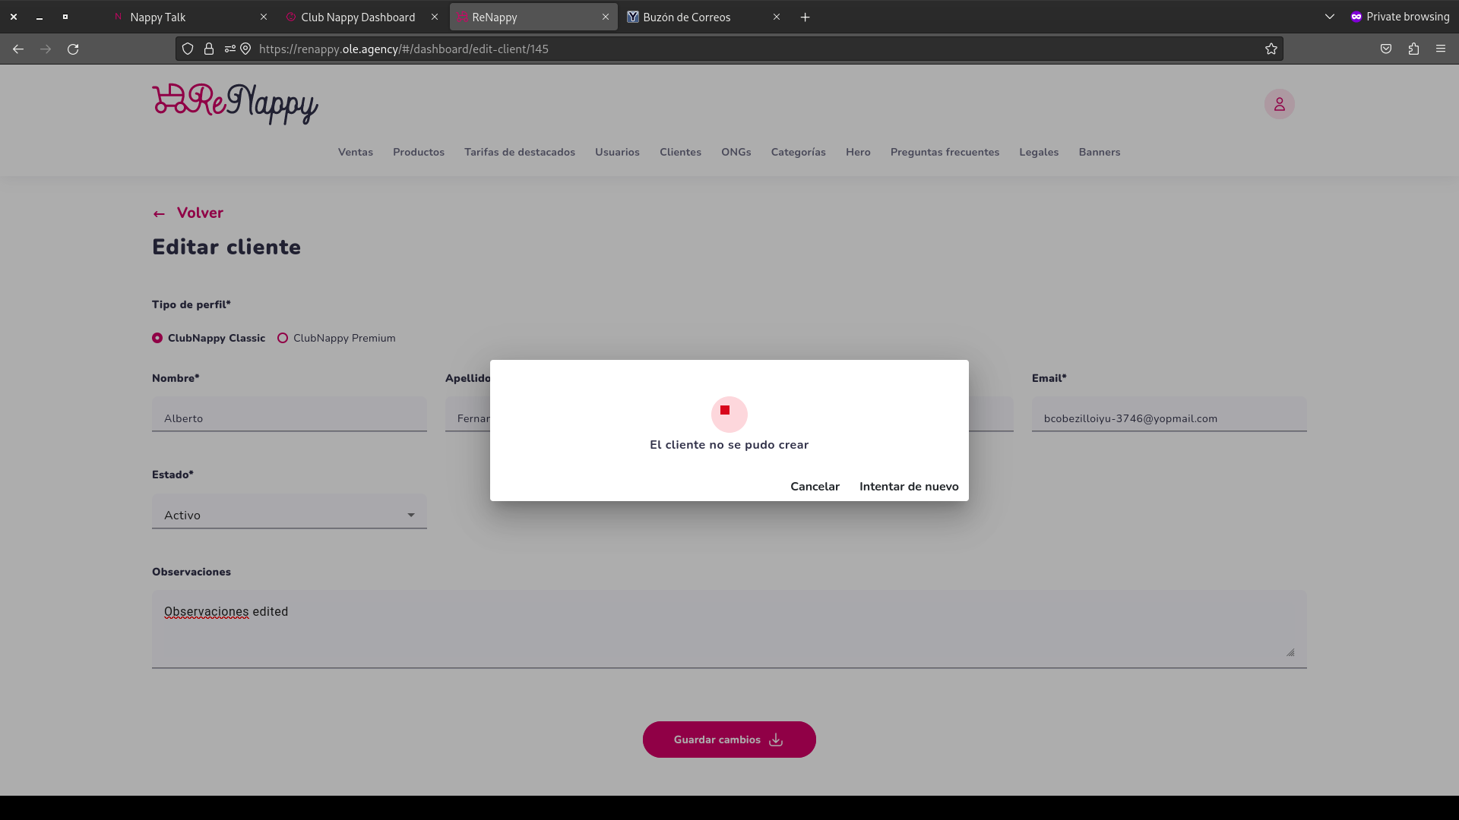The width and height of the screenshot is (1459, 820).
Task: Click the ReNappy stroller logo
Action: point(235,103)
